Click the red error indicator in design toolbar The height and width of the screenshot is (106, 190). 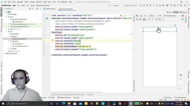(x=183, y=16)
